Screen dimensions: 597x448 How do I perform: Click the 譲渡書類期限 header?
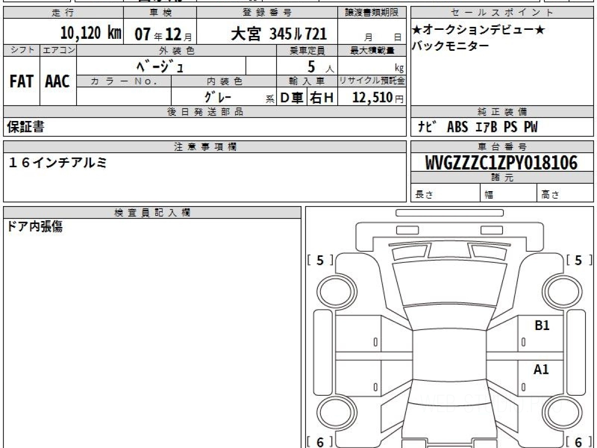tap(372, 13)
